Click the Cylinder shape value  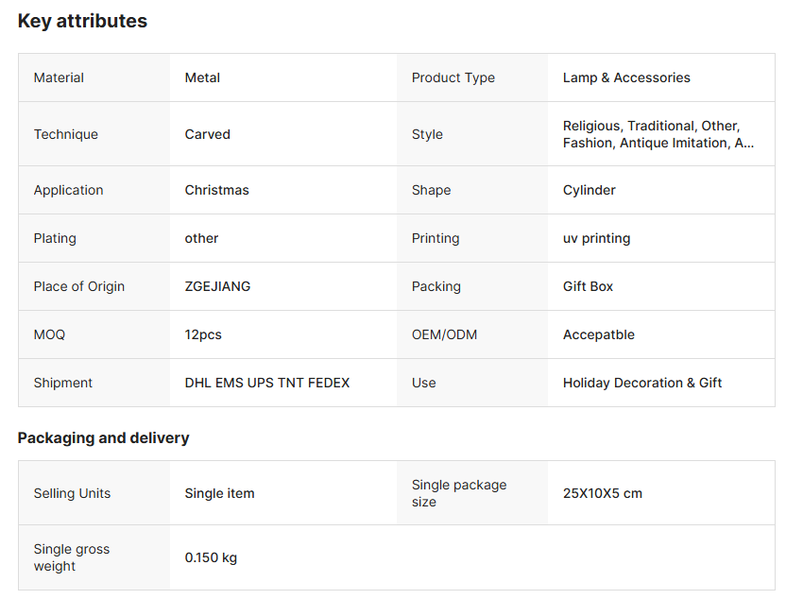point(589,190)
